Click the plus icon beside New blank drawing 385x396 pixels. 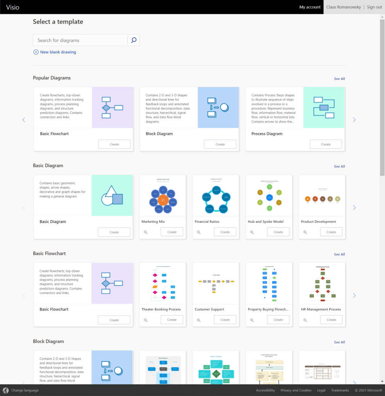pos(35,52)
